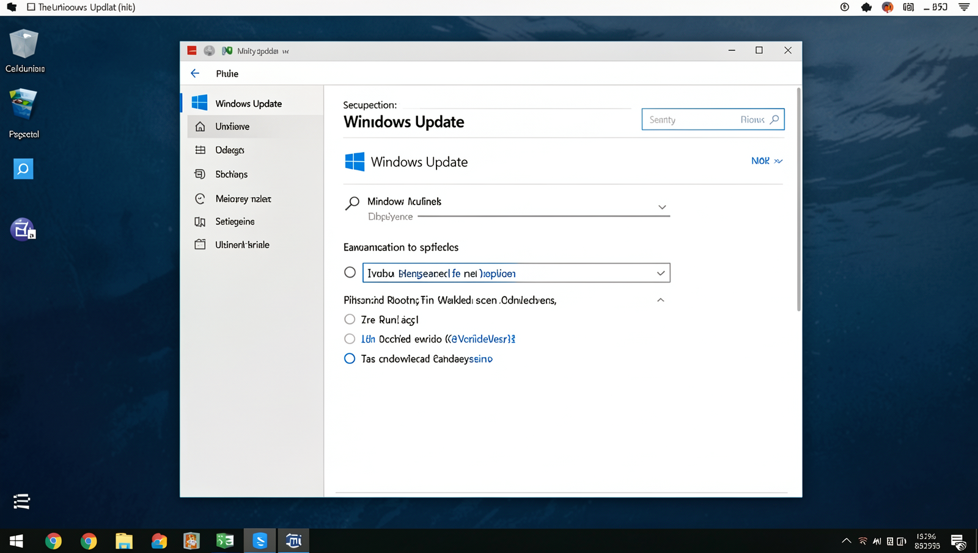Open the green Excel taskbar icon
Screen dimensions: 978x553
point(225,541)
